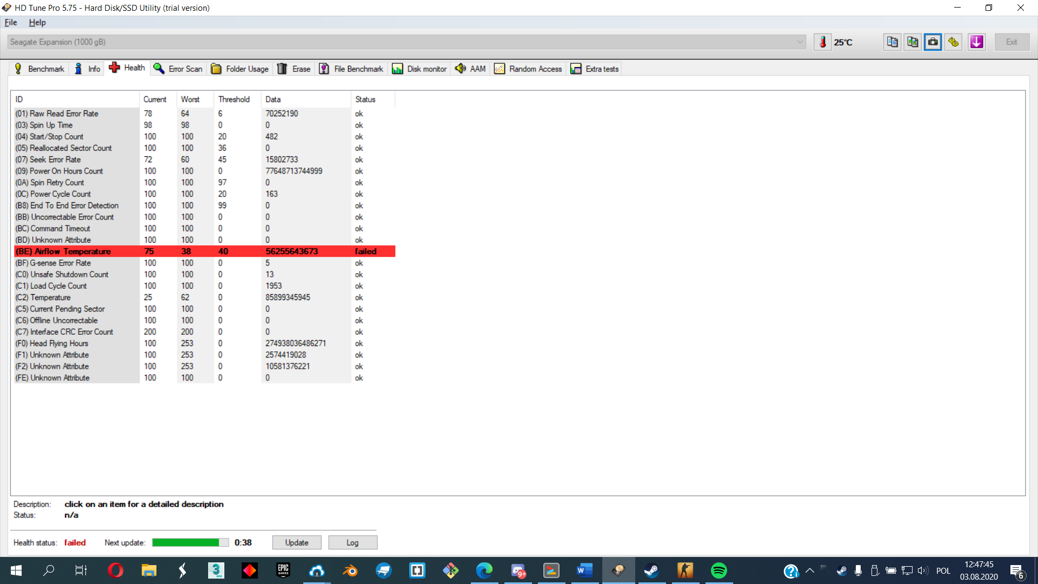The image size is (1038, 584).
Task: Open the File menu
Action: 11,23
